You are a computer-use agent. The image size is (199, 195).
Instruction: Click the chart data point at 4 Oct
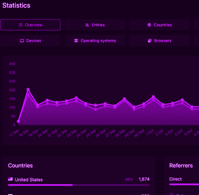tap(183, 100)
